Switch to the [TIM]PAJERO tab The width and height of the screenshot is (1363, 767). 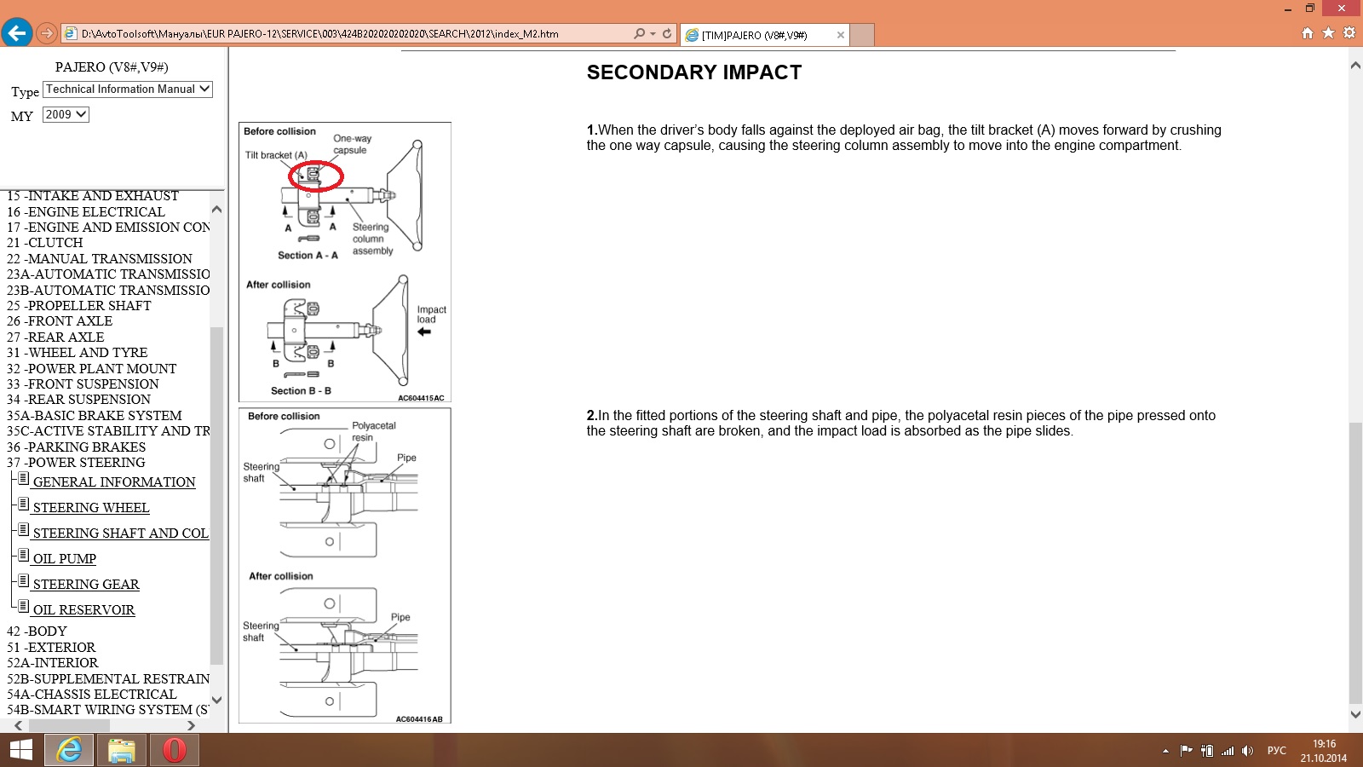coord(758,35)
